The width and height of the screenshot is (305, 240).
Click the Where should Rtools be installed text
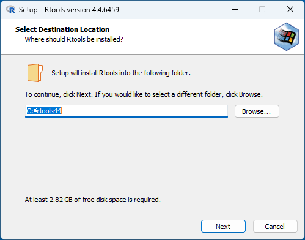(x=74, y=39)
